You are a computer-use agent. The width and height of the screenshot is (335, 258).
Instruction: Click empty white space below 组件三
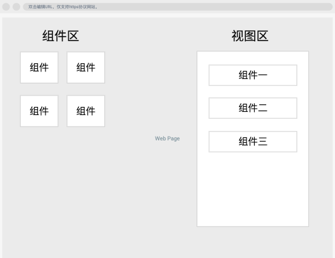point(253,189)
